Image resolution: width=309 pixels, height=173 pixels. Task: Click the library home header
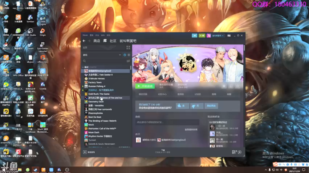coord(103,47)
